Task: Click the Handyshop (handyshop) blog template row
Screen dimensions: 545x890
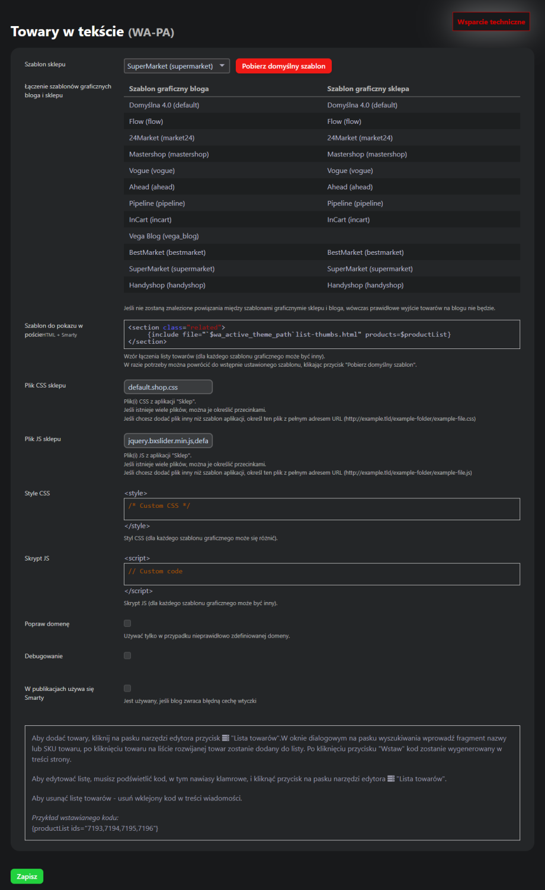Action: point(167,285)
